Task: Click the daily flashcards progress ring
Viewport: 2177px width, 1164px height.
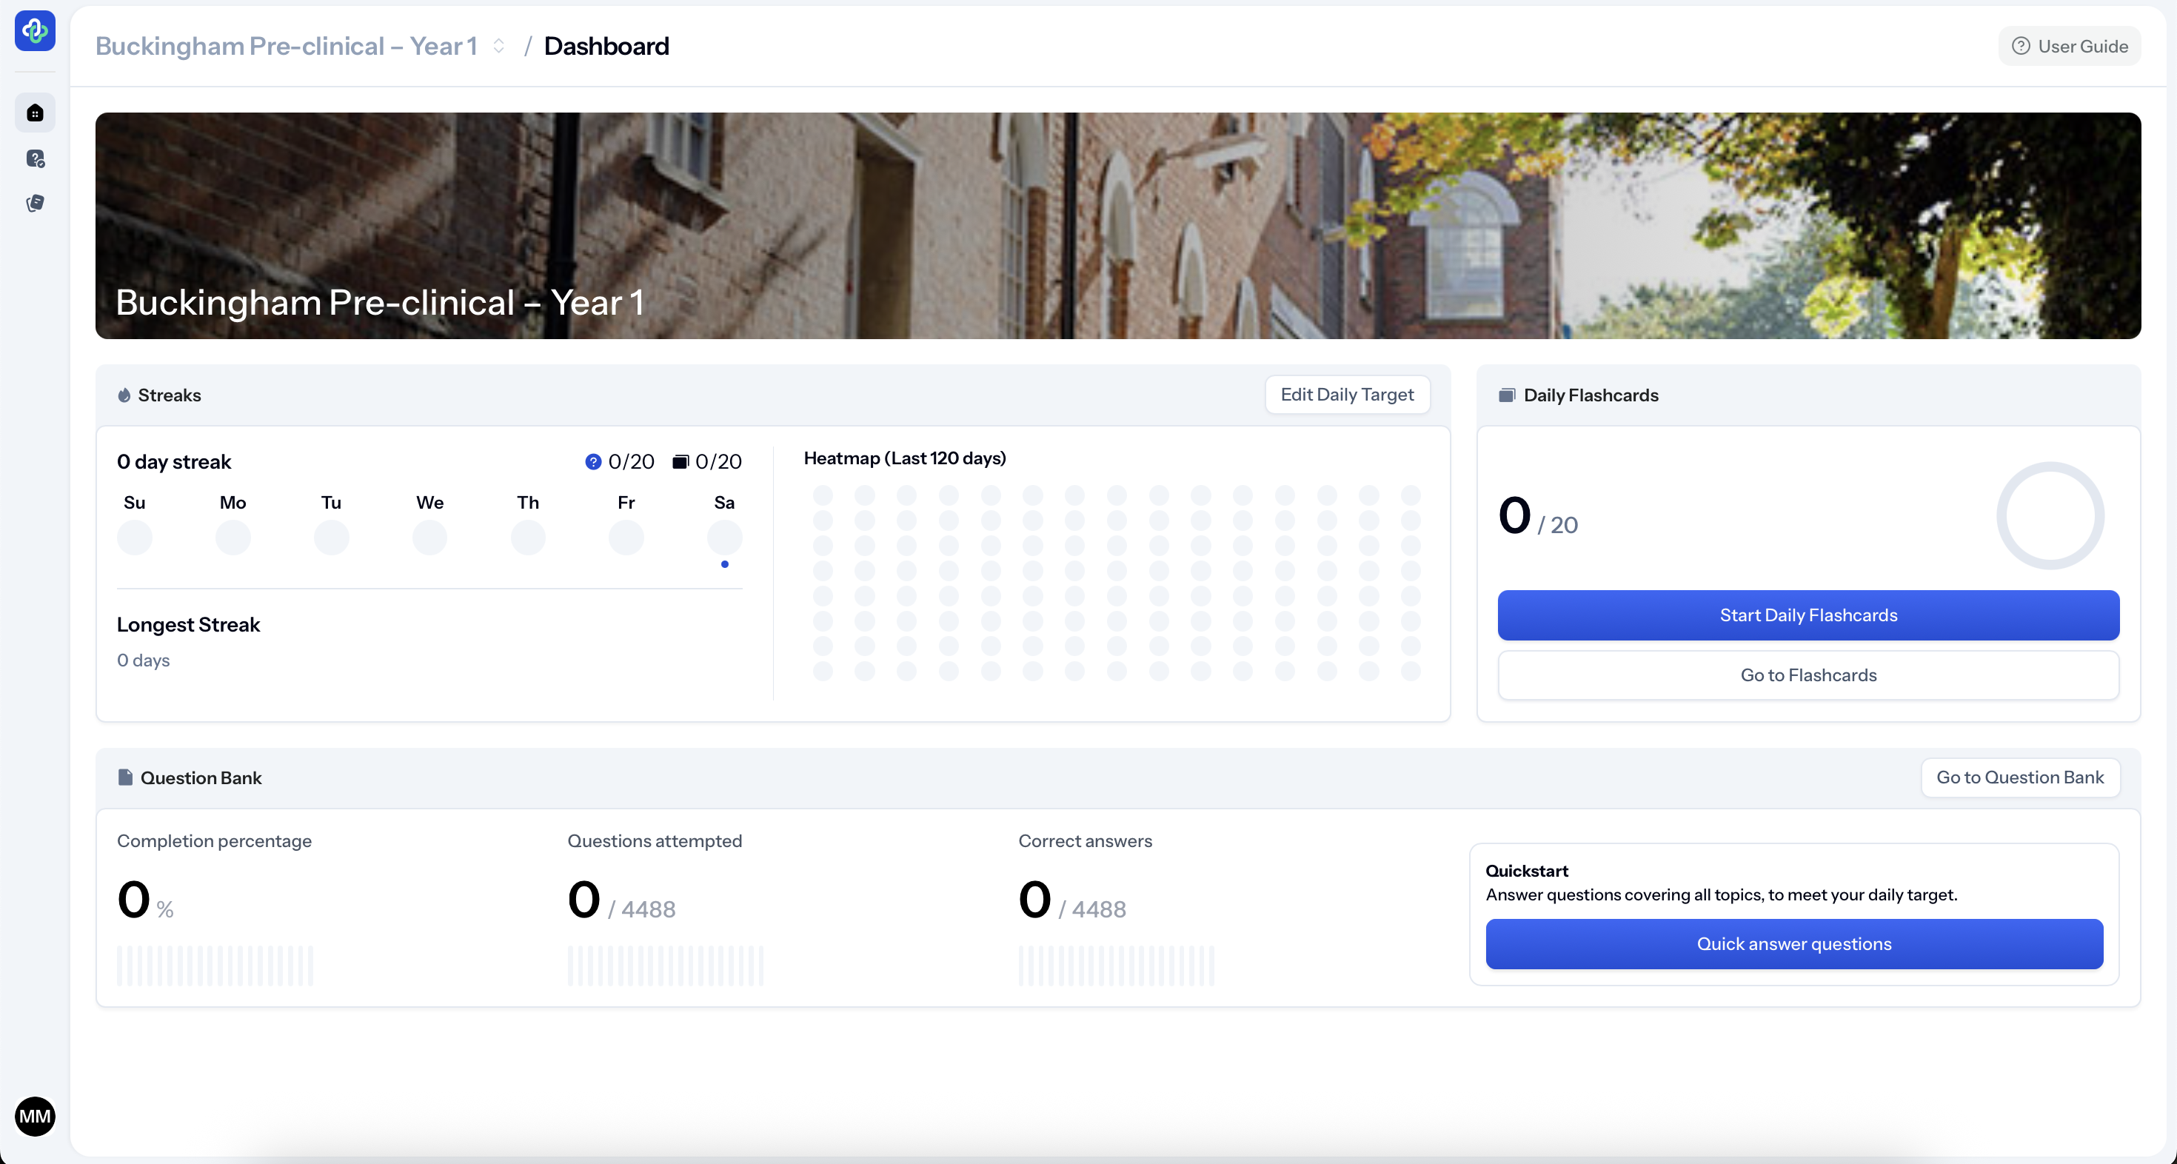Action: [x=2050, y=515]
